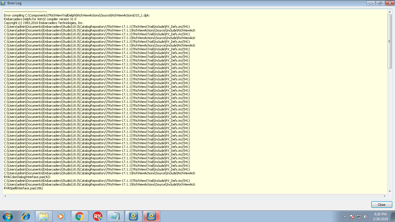The image size is (395, 222).
Task: Open Windows Media Player from the taskbar
Action: pos(61,216)
